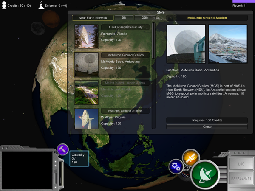
Task: Click Wallops, Virginia location text
Action: click(113, 117)
